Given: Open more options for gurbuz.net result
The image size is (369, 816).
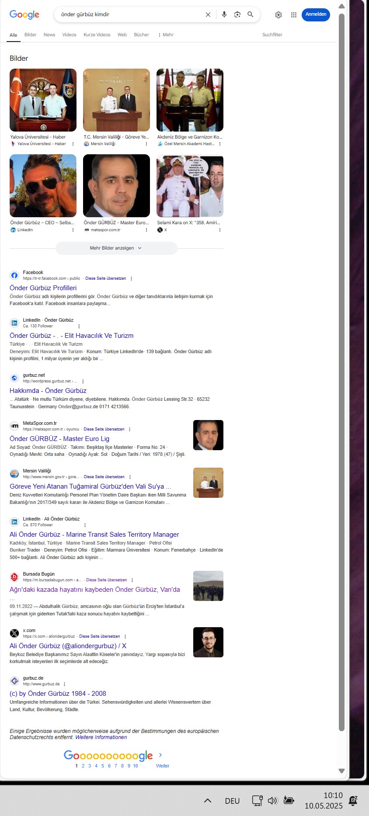Looking at the screenshot, I should coord(83,381).
